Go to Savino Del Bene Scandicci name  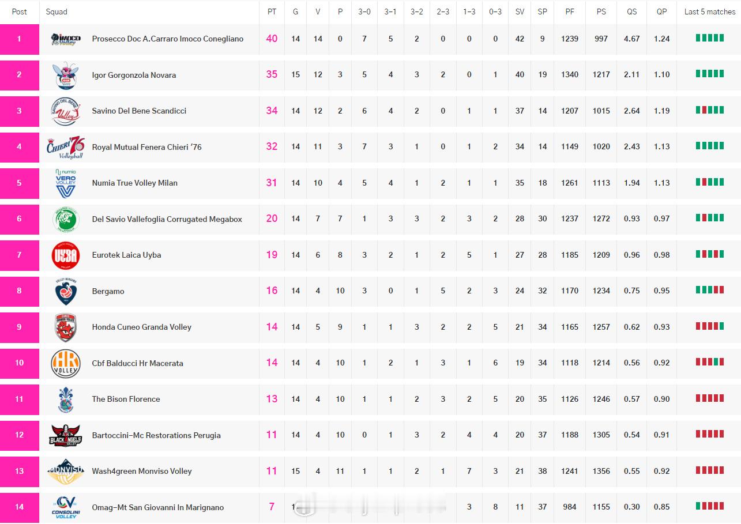(139, 111)
